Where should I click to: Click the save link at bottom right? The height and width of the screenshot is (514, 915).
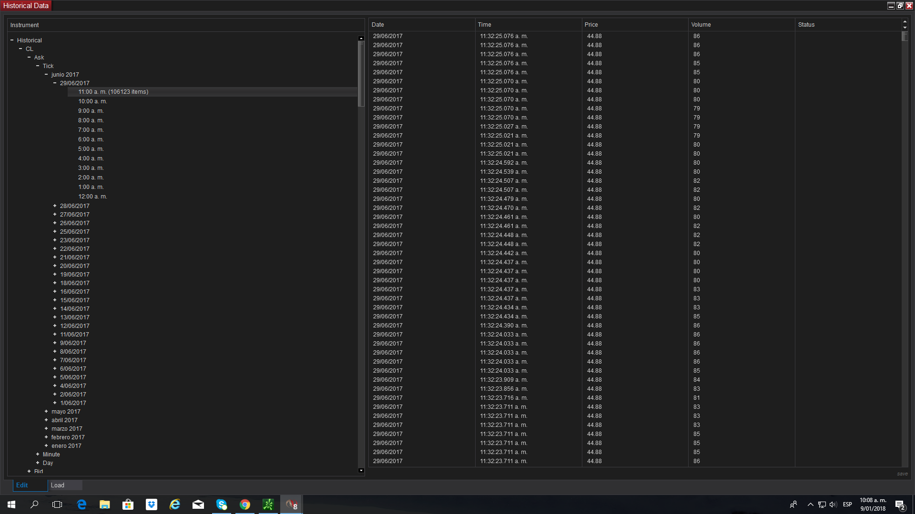click(902, 474)
